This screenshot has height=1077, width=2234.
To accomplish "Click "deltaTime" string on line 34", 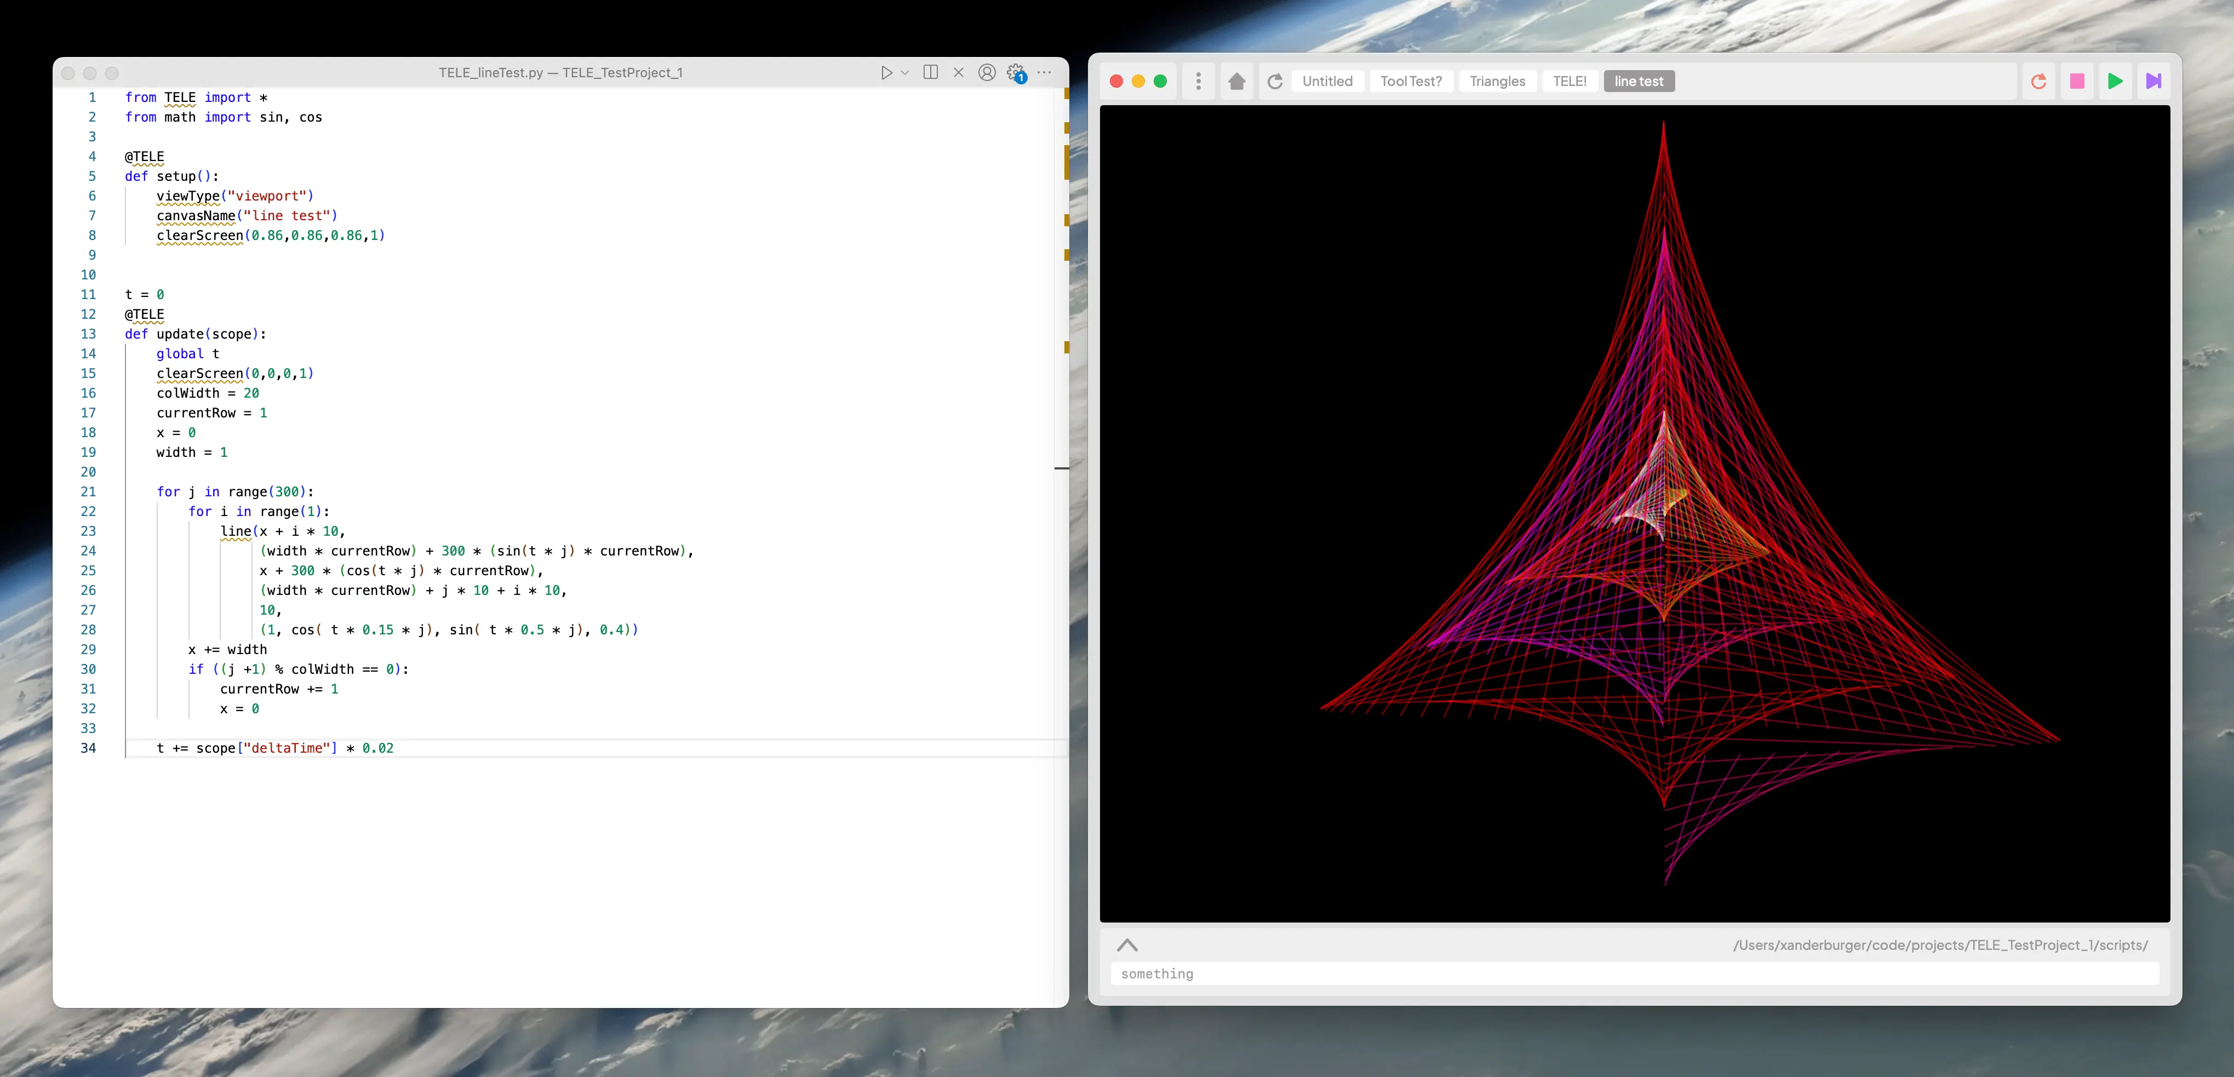I will point(286,747).
